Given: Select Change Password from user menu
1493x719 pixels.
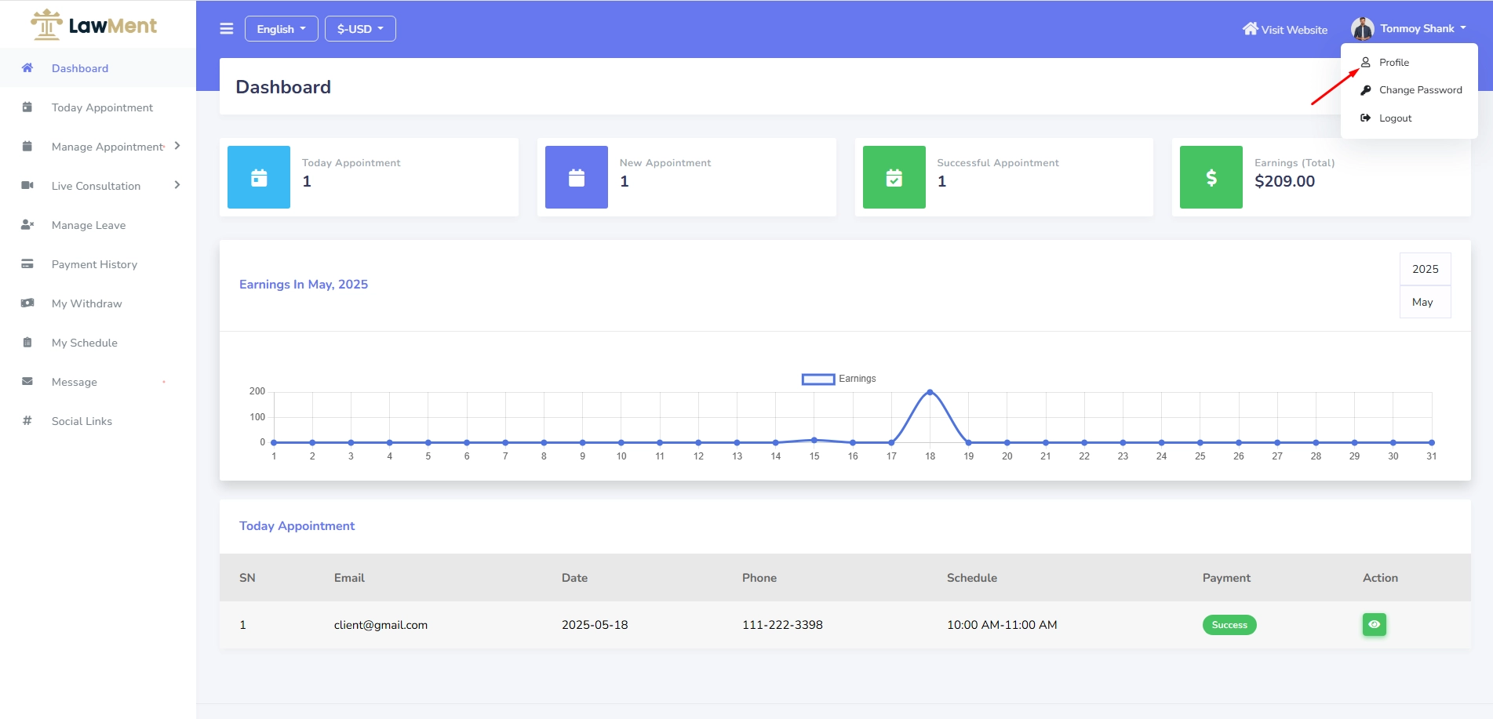Looking at the screenshot, I should [1409, 90].
